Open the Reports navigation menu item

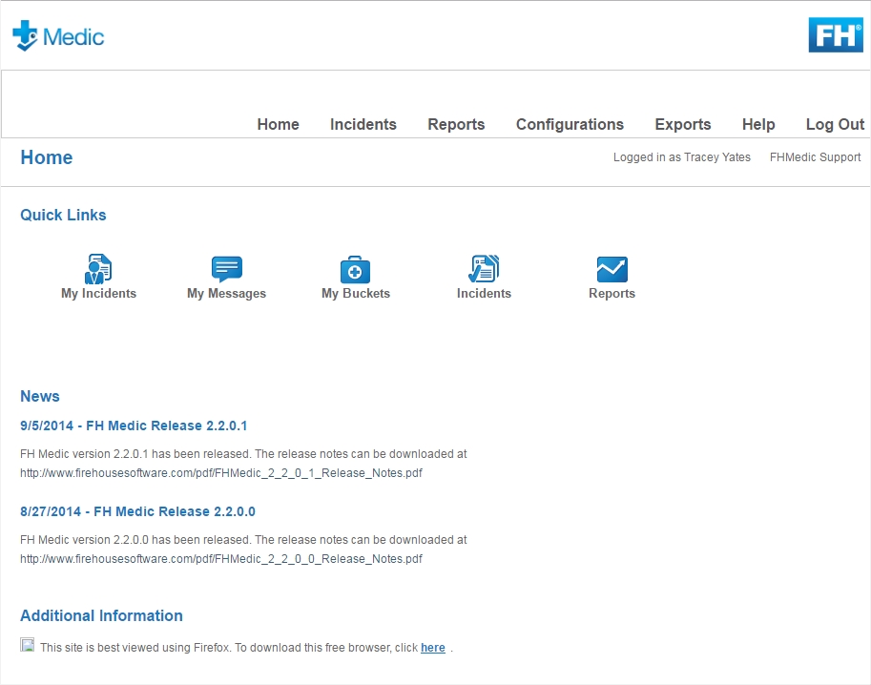(x=456, y=124)
